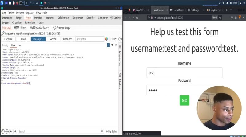Click the Search field in the message editor
246x137 pixels.
(x=61, y=131)
